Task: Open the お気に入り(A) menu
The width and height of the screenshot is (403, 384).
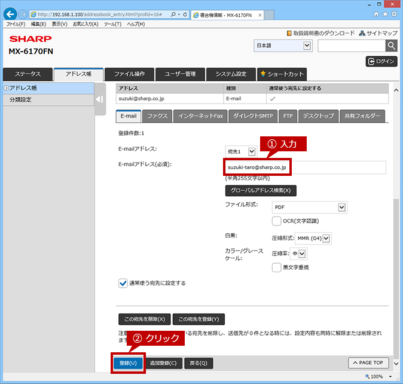Action: pyautogui.click(x=86, y=24)
